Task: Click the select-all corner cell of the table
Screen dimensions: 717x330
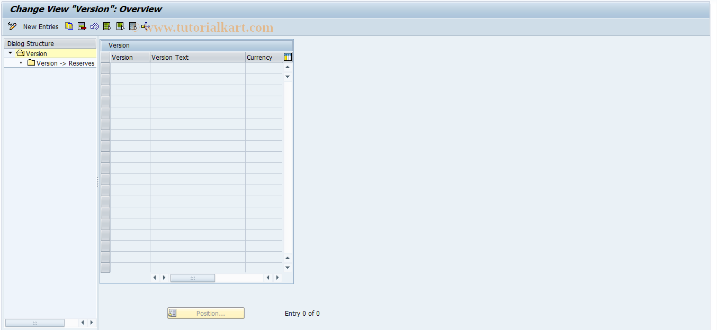Action: [105, 57]
